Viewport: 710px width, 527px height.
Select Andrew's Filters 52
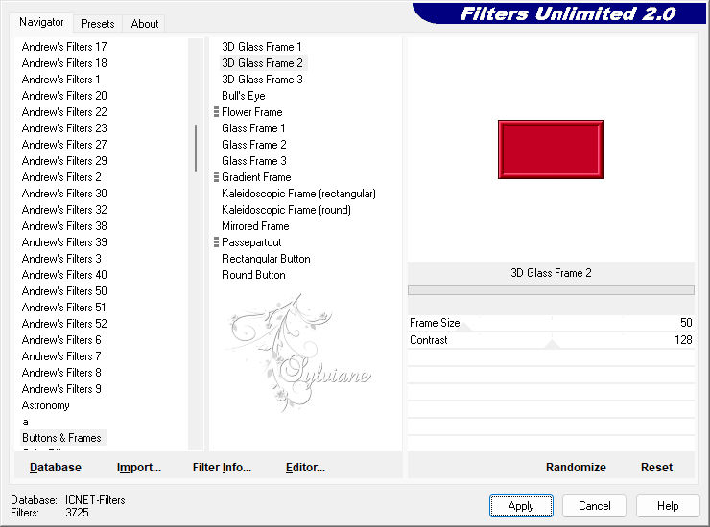(x=64, y=324)
